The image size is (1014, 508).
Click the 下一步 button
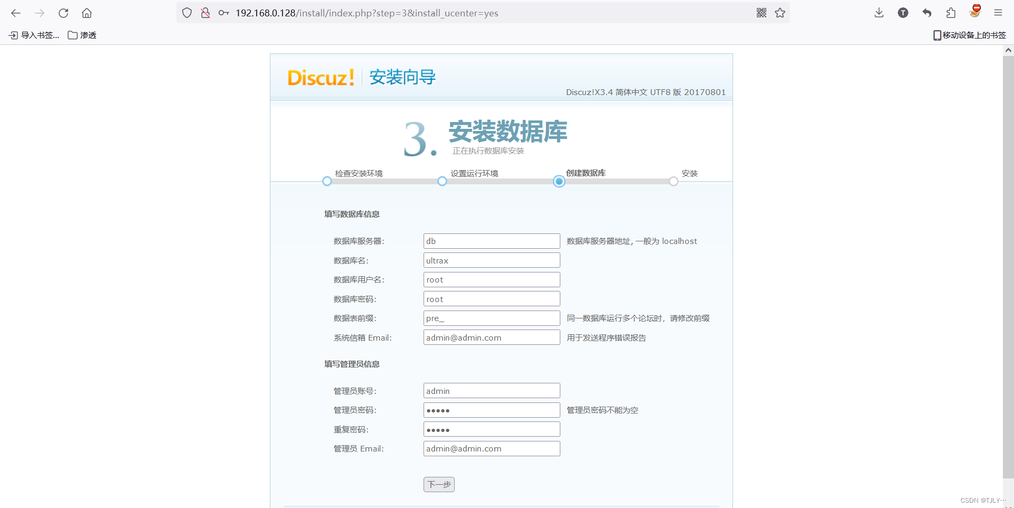tap(439, 484)
